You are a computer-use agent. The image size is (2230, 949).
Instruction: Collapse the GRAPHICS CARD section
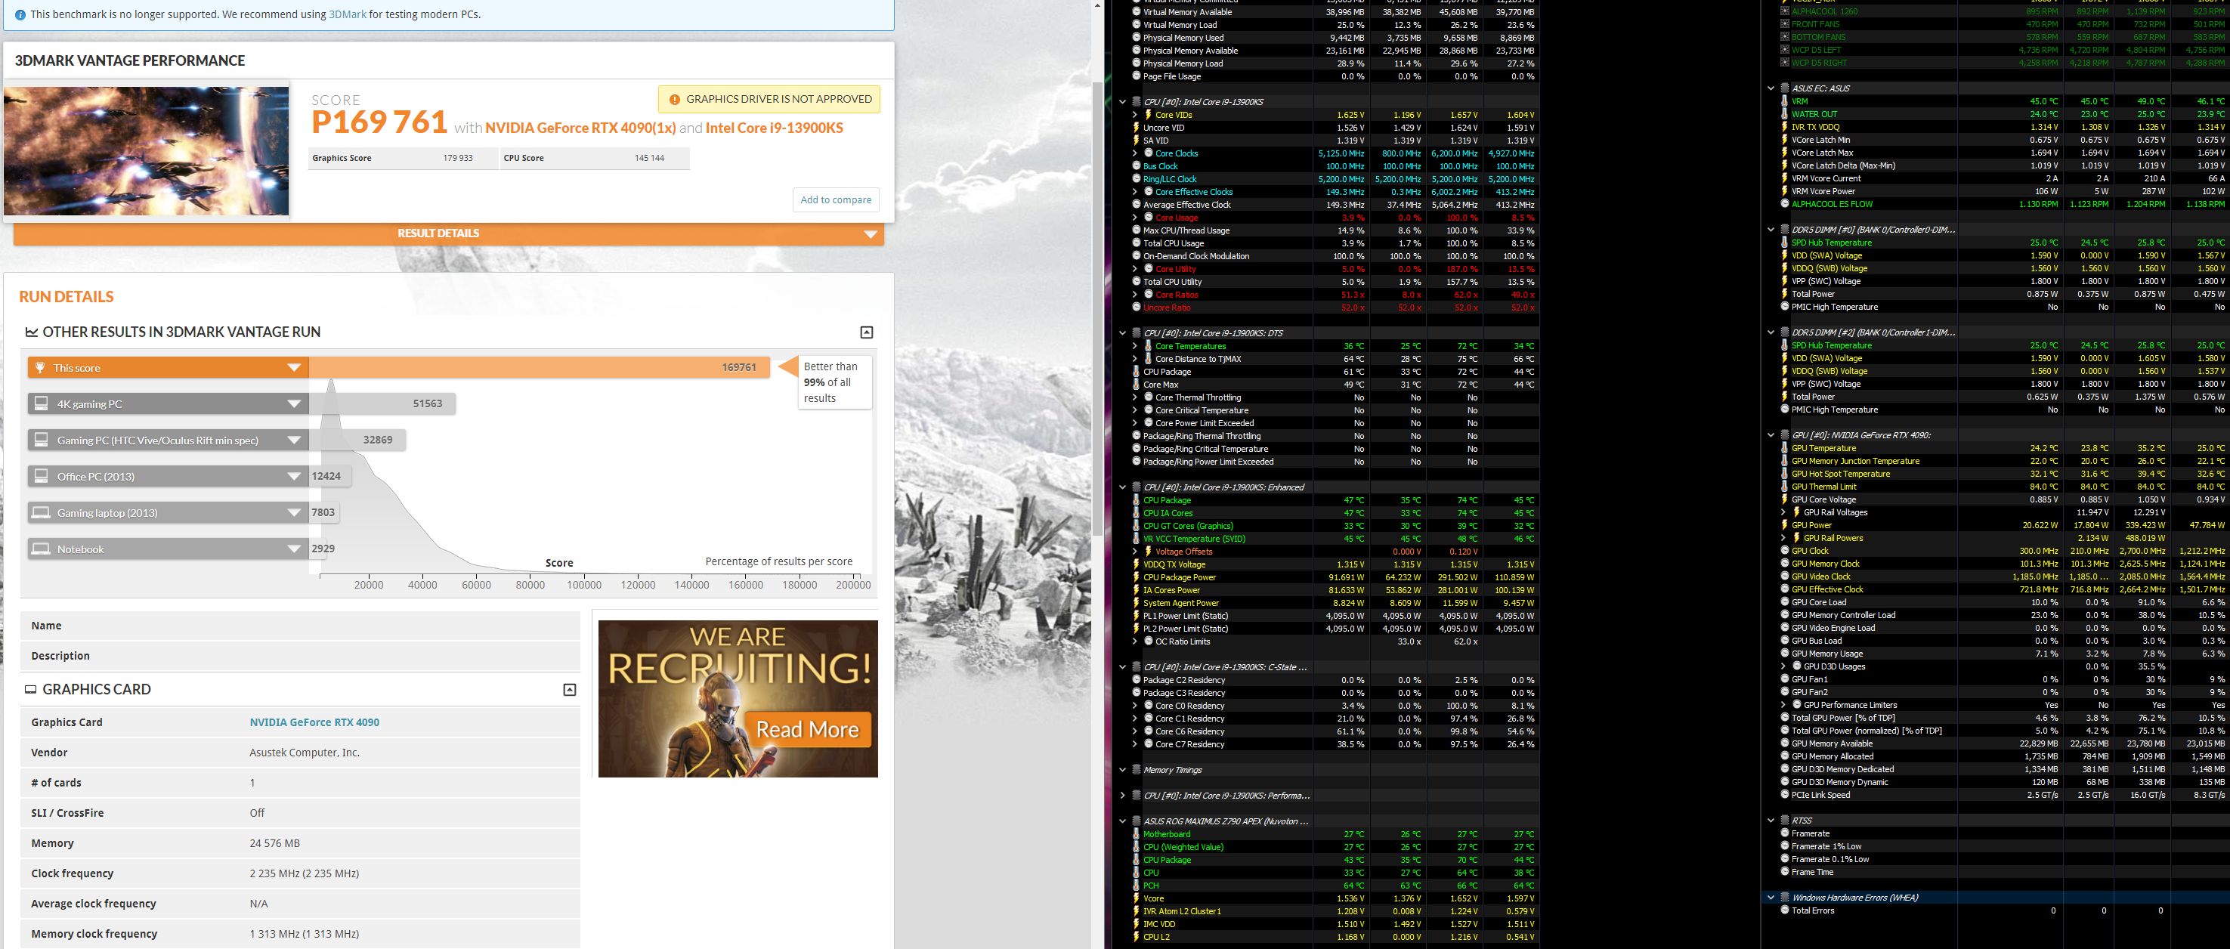pos(570,690)
